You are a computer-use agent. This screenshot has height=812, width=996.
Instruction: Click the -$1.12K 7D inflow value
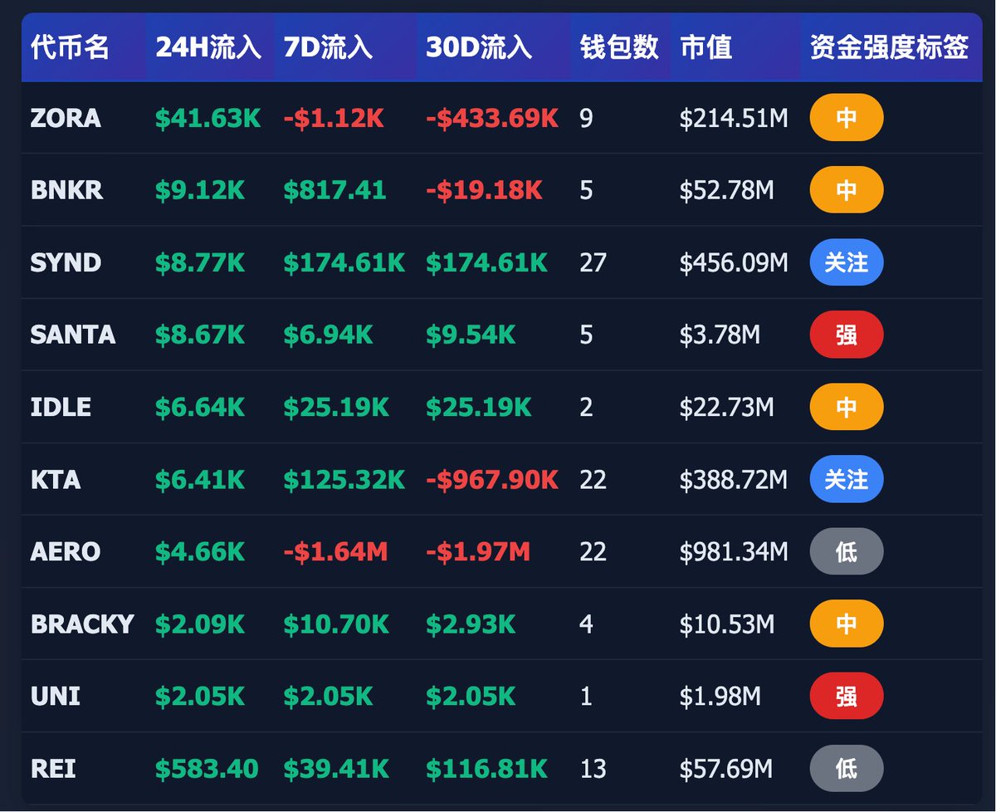[x=334, y=118]
